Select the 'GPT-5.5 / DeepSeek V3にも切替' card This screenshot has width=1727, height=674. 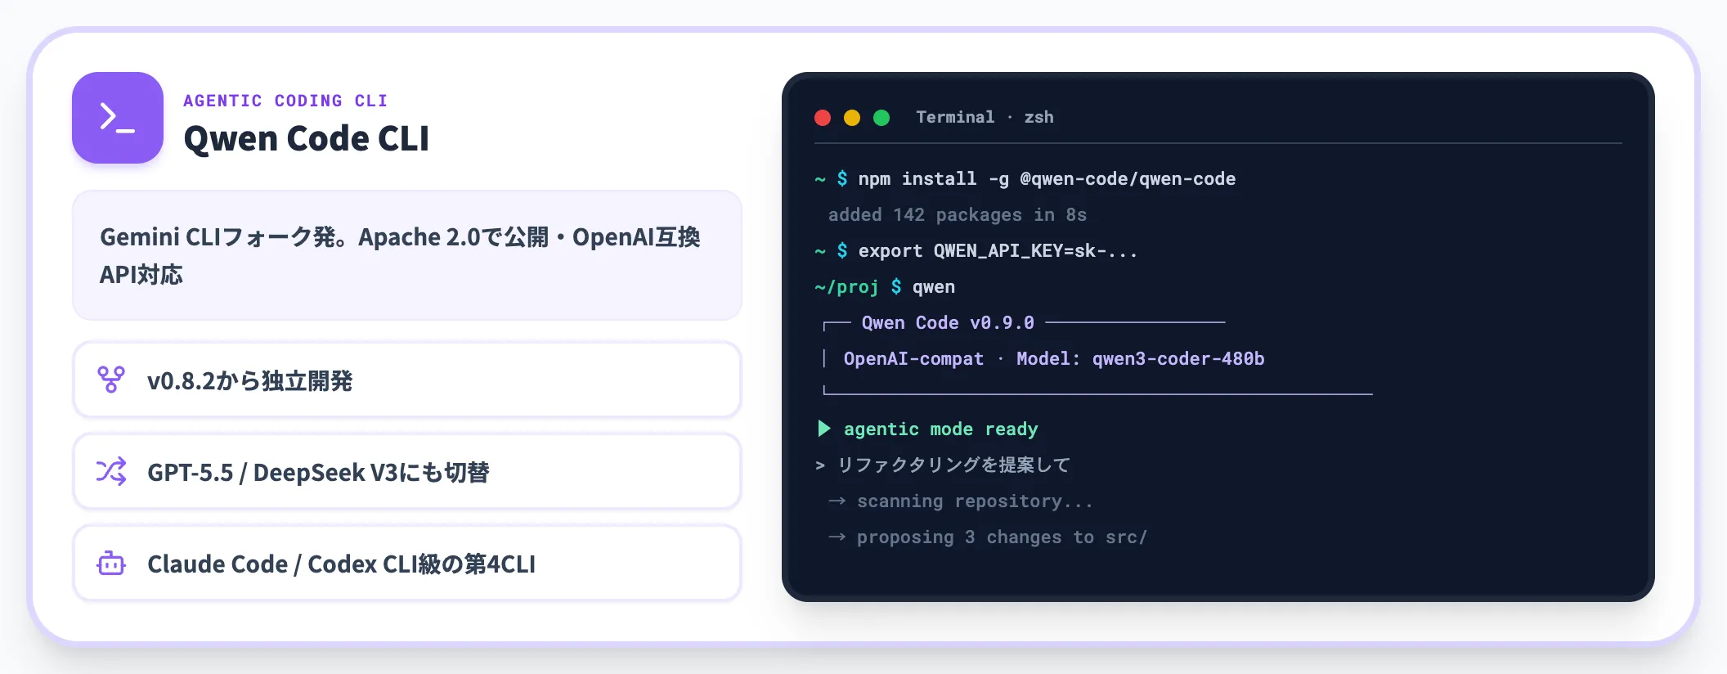tap(407, 471)
